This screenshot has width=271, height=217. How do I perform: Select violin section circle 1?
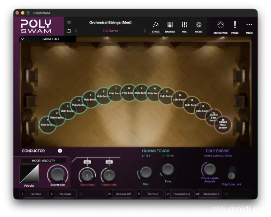47,125
